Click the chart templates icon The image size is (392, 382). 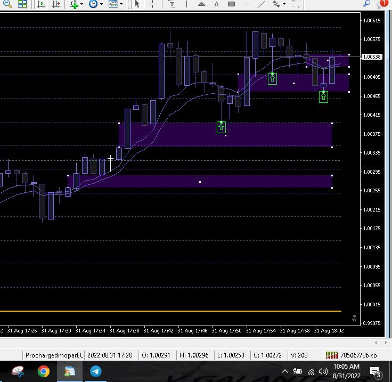(113, 4)
